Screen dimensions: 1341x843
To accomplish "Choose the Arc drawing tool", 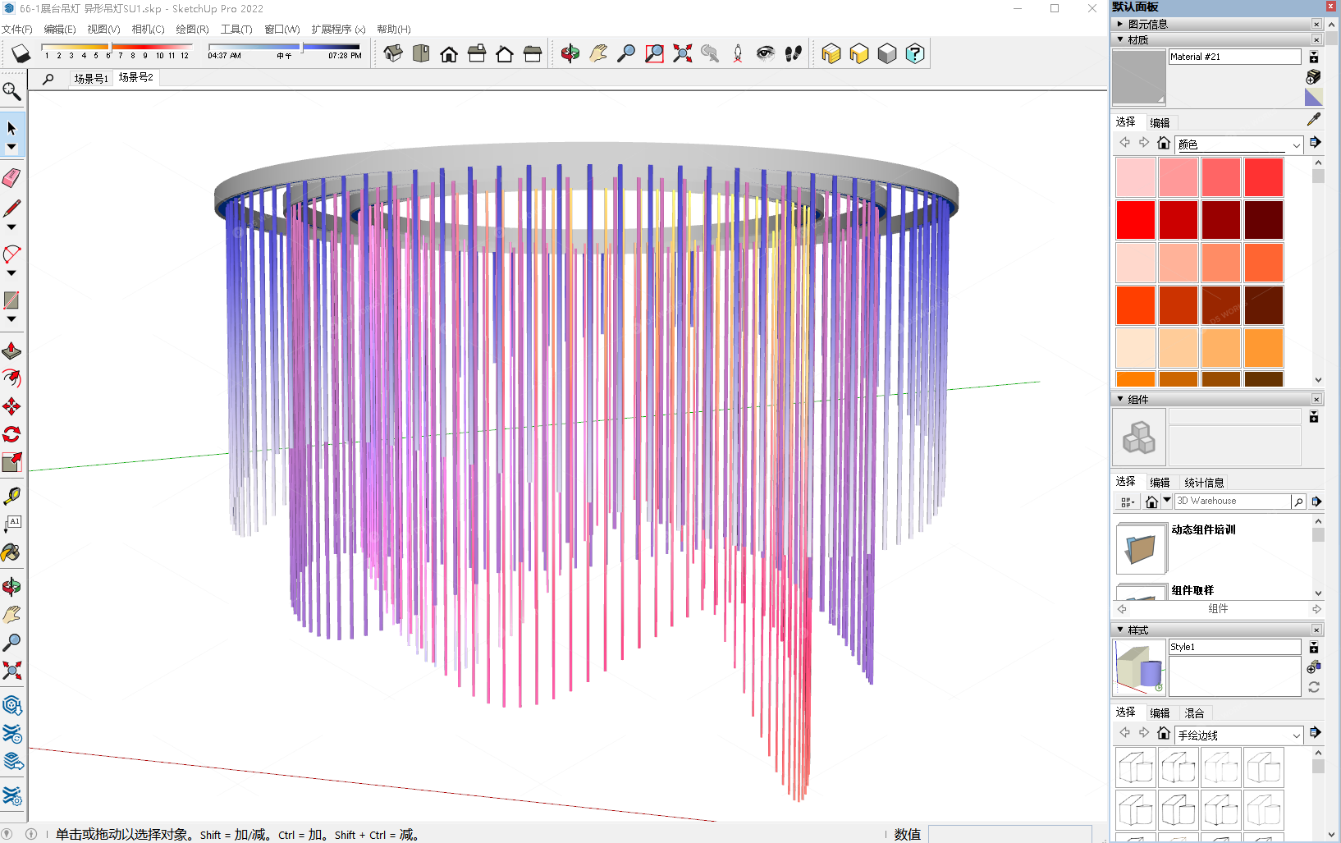I will tap(11, 254).
